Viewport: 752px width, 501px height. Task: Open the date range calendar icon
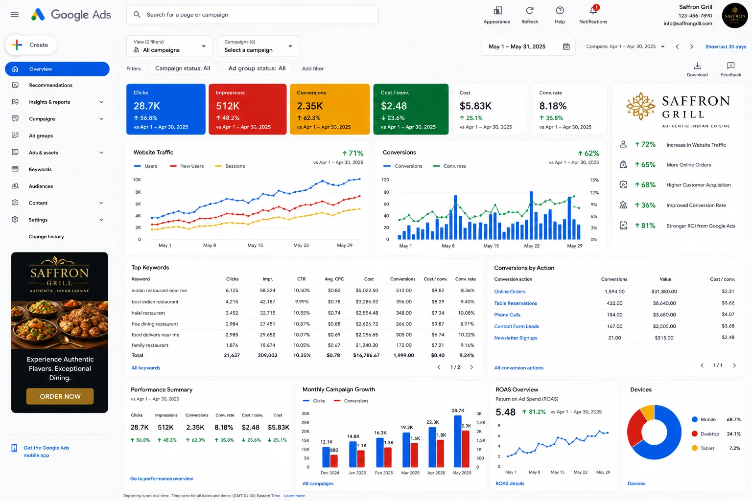[566, 46]
